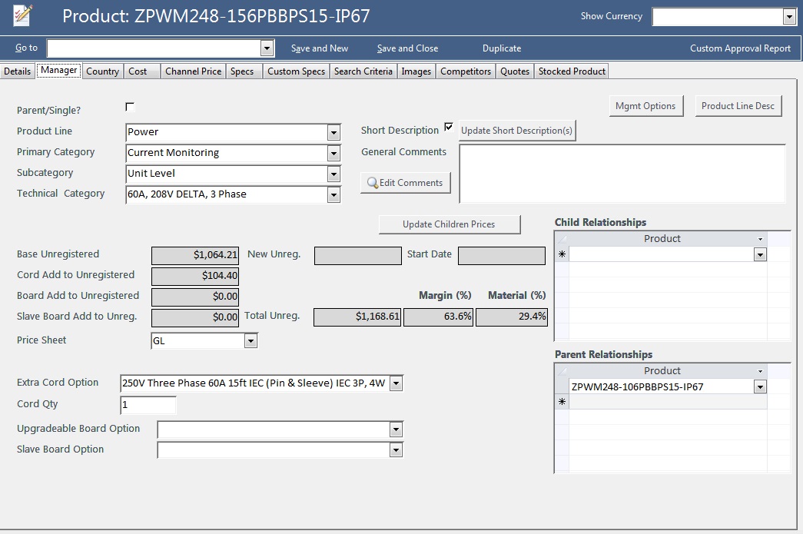Viewport: 803px width, 534px height.
Task: Click into the General Comments text box
Action: pos(622,174)
